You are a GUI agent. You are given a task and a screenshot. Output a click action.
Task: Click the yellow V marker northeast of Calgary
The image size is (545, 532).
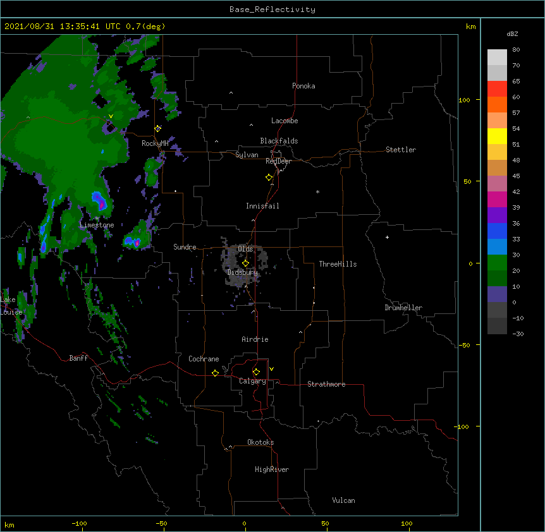point(271,369)
